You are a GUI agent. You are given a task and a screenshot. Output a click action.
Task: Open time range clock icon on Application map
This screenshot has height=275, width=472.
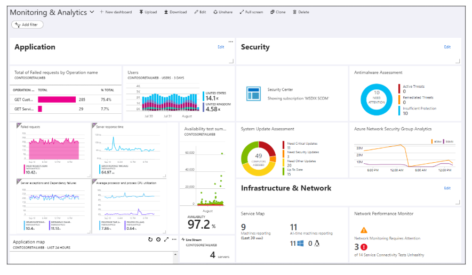158,240
